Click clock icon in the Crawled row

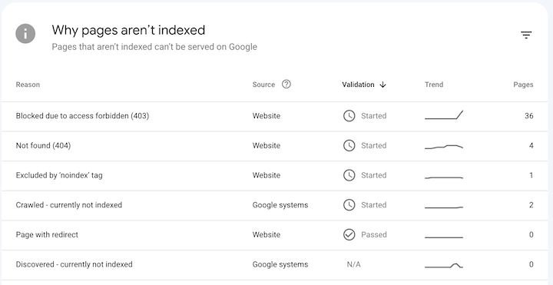pos(349,205)
